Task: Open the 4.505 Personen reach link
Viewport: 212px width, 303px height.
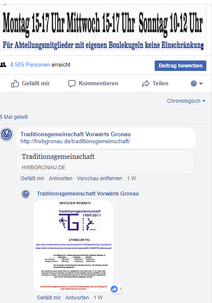Action: point(30,64)
